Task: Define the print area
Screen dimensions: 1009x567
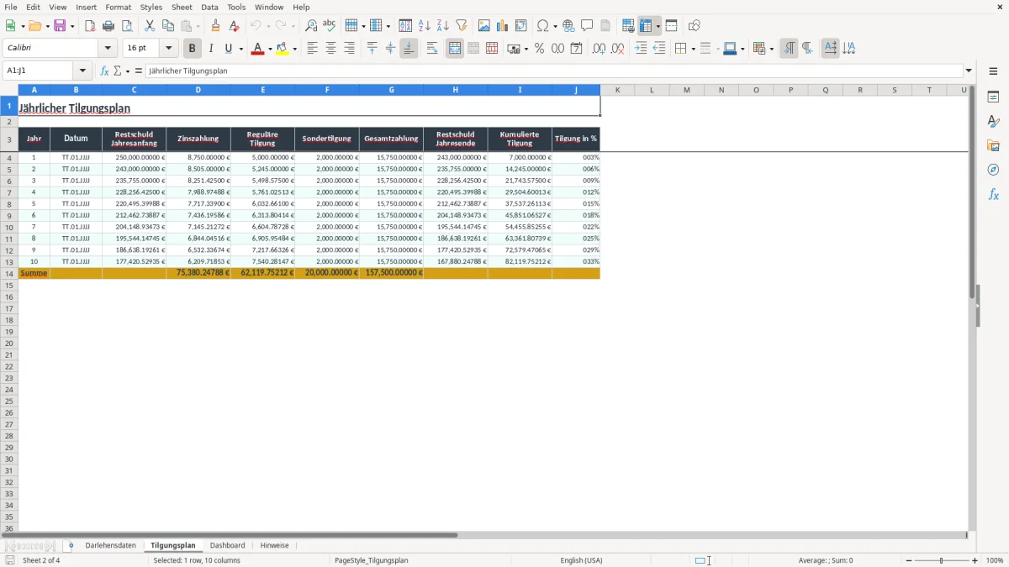Action: pos(628,26)
